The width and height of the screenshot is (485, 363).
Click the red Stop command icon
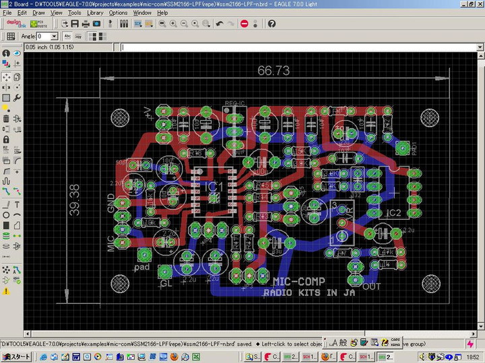pyautogui.click(x=245, y=24)
